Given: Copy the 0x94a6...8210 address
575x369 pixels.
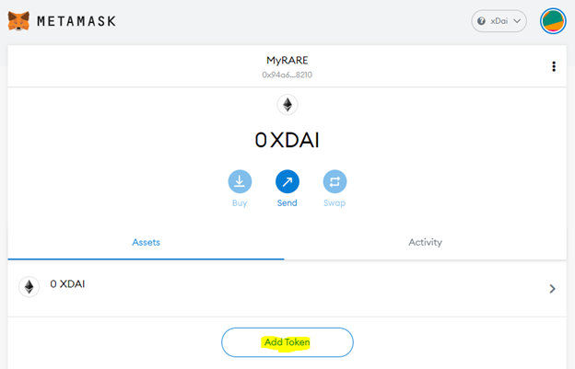Looking at the screenshot, I should tap(287, 74).
